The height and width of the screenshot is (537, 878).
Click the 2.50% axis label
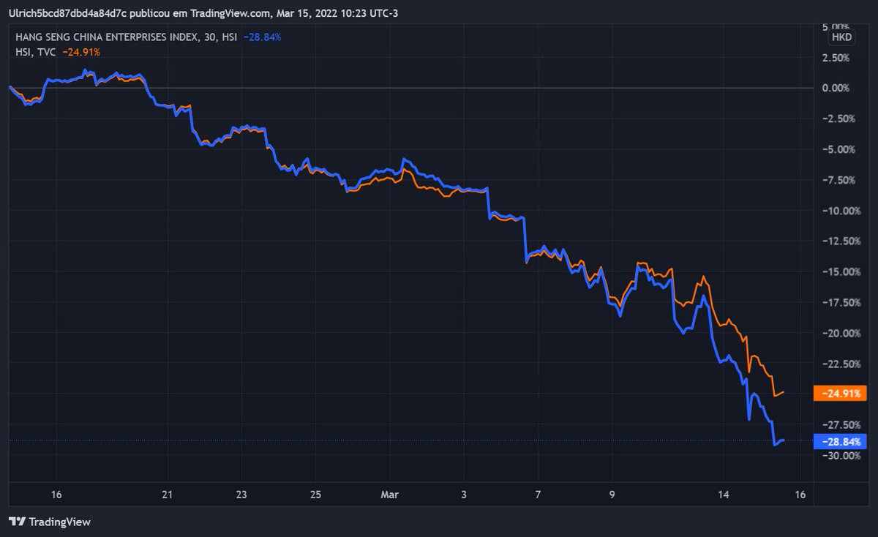coord(836,57)
